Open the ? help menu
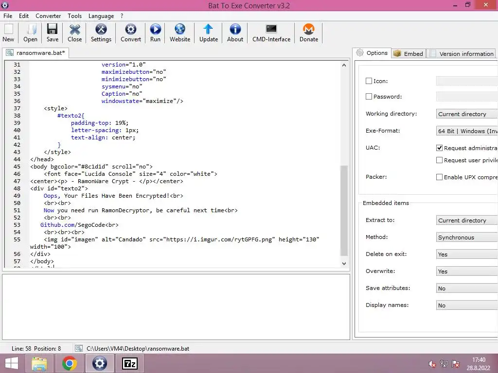Viewport: 498px width, 373px height. pos(122,16)
